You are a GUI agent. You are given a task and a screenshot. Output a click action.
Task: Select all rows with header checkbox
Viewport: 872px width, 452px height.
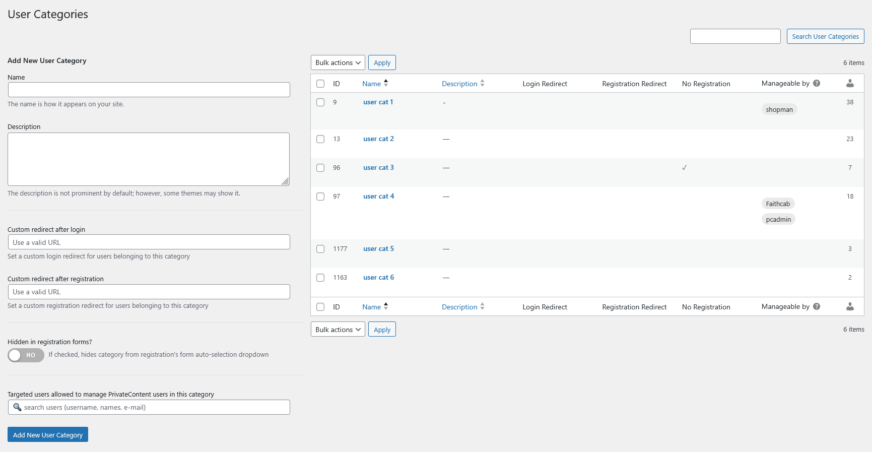[x=320, y=84]
